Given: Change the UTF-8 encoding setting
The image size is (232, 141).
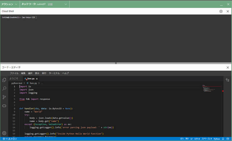Looking at the screenshot, I should pyautogui.click(x=197, y=139).
